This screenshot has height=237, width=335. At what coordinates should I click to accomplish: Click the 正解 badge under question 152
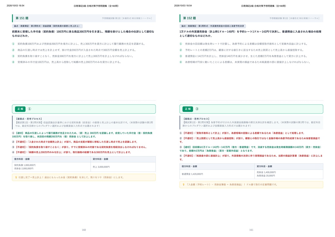click(188, 109)
